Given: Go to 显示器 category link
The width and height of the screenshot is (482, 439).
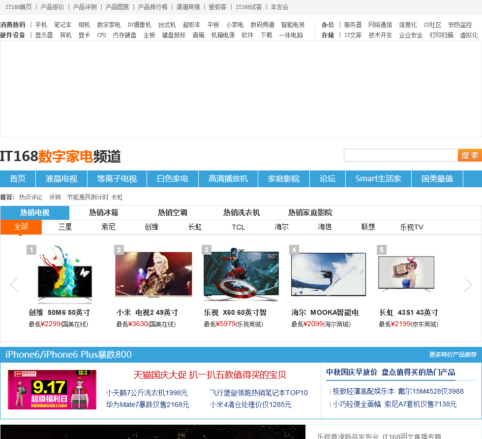Looking at the screenshot, I should [x=44, y=35].
